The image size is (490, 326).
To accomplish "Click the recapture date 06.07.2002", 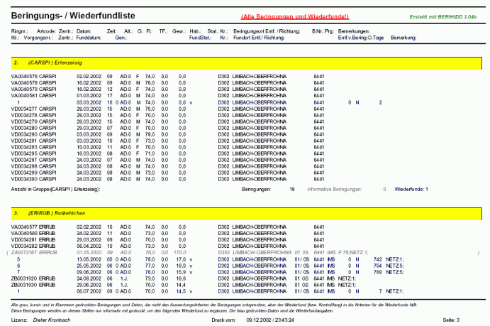I will (x=89, y=291).
